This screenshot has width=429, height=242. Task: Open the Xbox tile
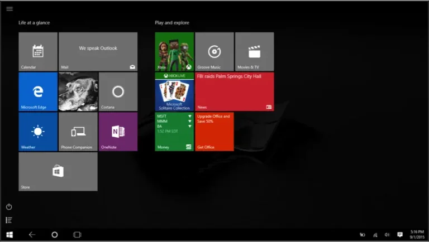[174, 52]
